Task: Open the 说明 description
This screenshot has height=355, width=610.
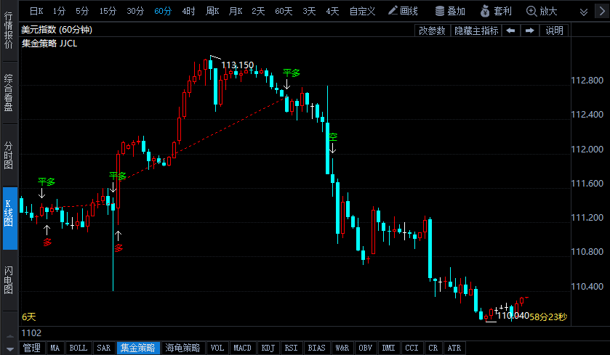Action: 554,30
